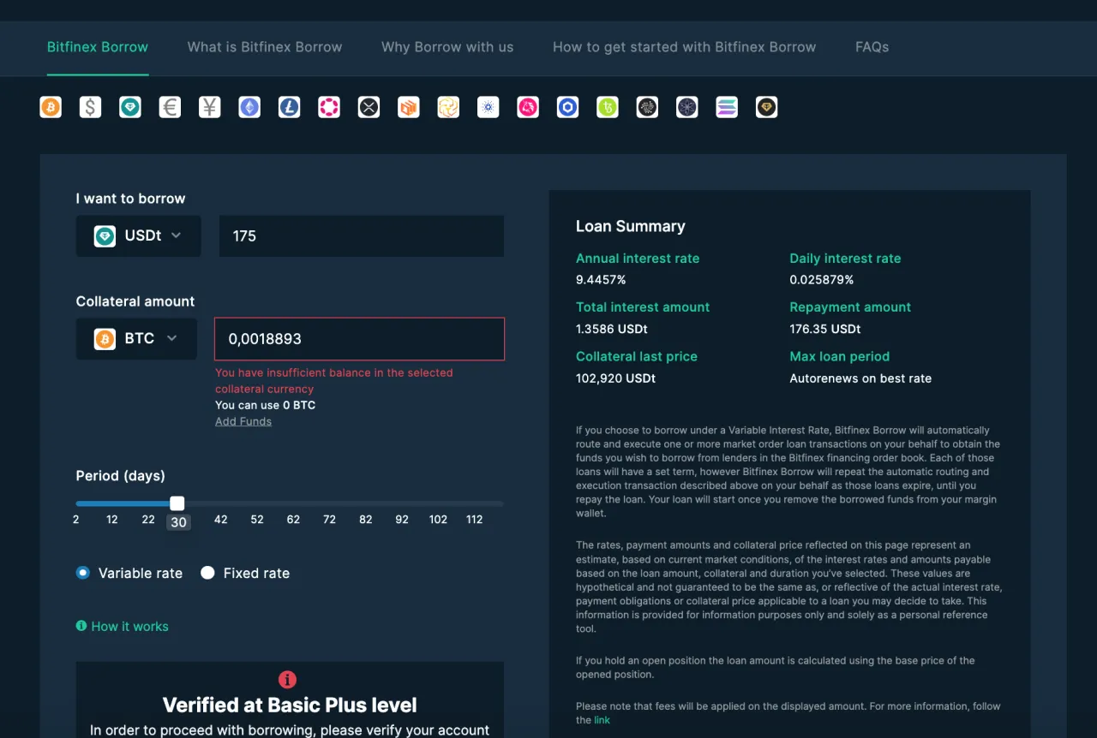The width and height of the screenshot is (1097, 738).
Task: Click the 9.4457% annual interest rate value
Action: point(601,280)
